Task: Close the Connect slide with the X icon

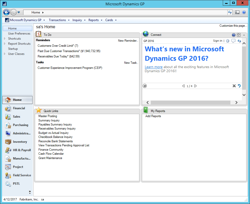Action: click(234, 86)
